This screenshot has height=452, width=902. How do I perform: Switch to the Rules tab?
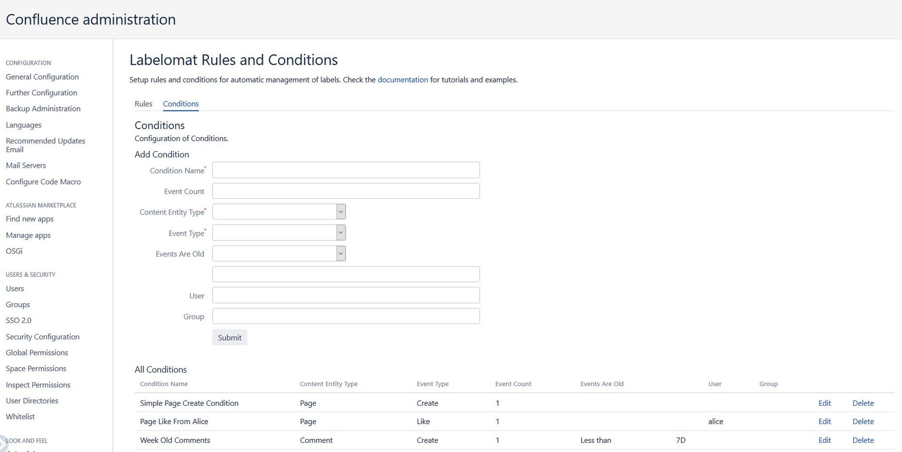[143, 103]
